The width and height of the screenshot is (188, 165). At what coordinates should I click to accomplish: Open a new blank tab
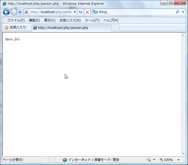[115, 28]
